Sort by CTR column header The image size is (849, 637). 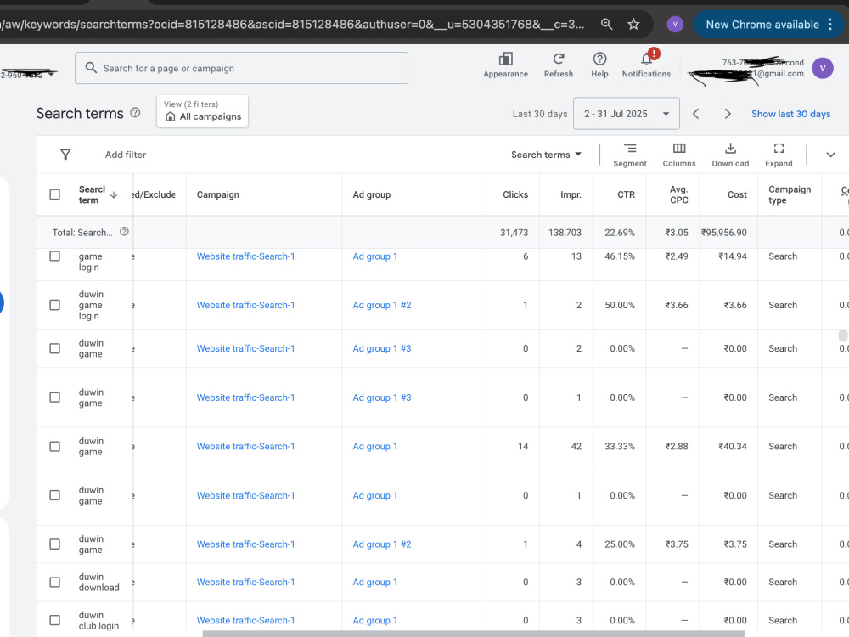click(x=626, y=194)
